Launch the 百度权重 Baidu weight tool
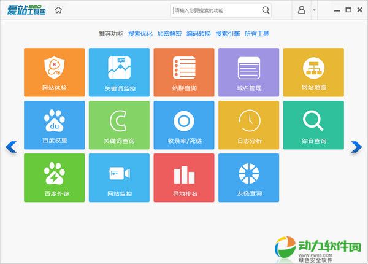This screenshot has height=264, width=368. click(x=54, y=125)
